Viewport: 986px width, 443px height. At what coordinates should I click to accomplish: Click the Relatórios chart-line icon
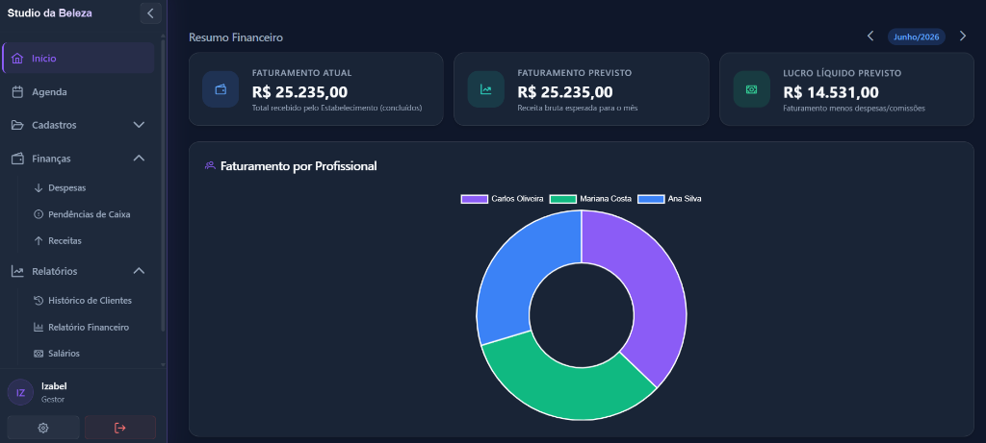click(x=17, y=271)
